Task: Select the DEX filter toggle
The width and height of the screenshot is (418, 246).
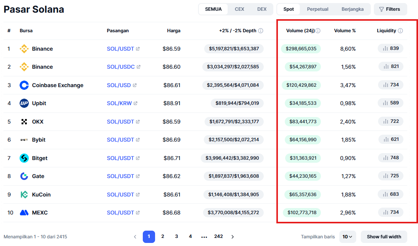Action: [x=262, y=9]
